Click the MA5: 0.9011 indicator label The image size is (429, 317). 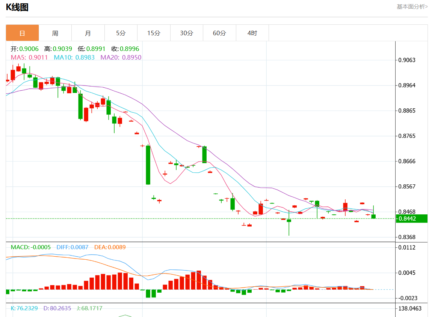[29, 57]
